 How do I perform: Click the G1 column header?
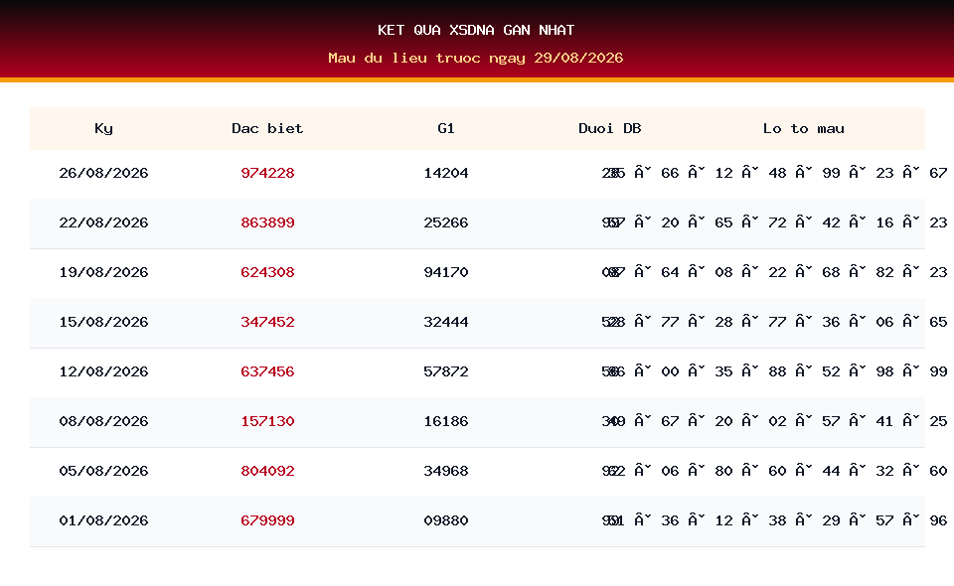[446, 128]
